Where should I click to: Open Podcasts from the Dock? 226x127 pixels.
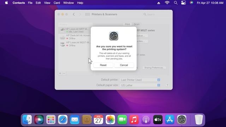coord(146,120)
